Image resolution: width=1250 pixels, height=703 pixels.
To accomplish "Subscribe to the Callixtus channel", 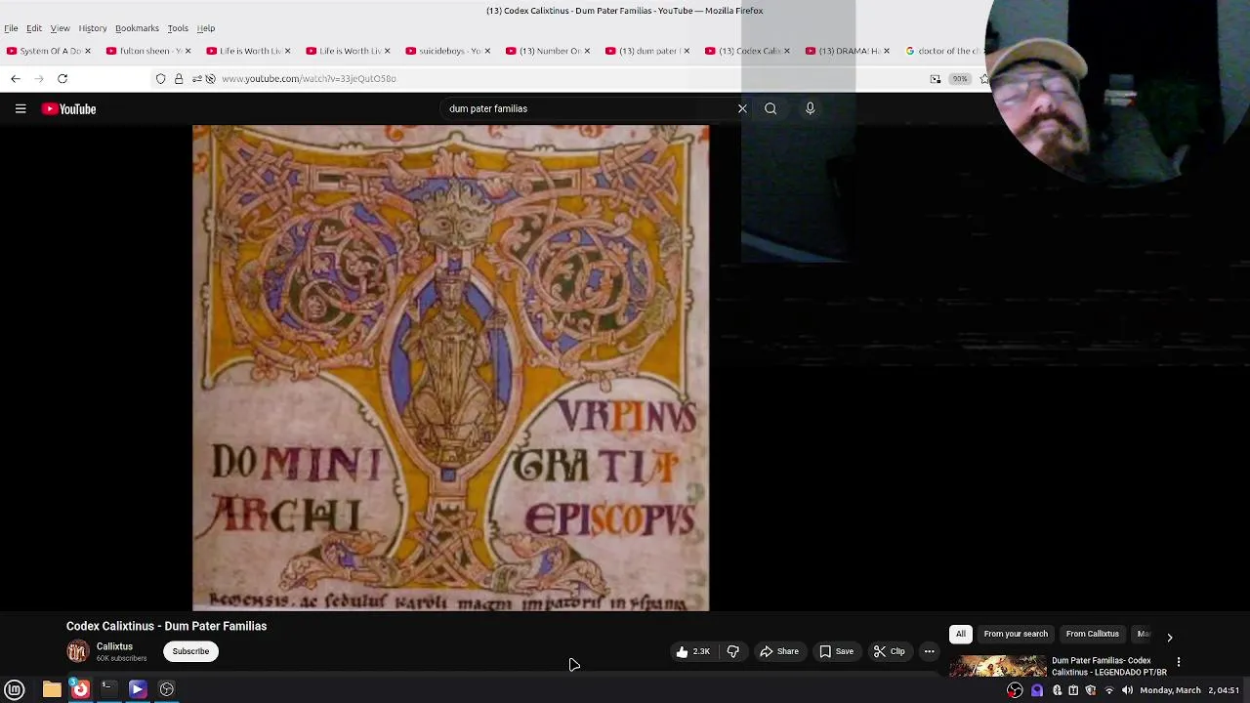I will [190, 651].
